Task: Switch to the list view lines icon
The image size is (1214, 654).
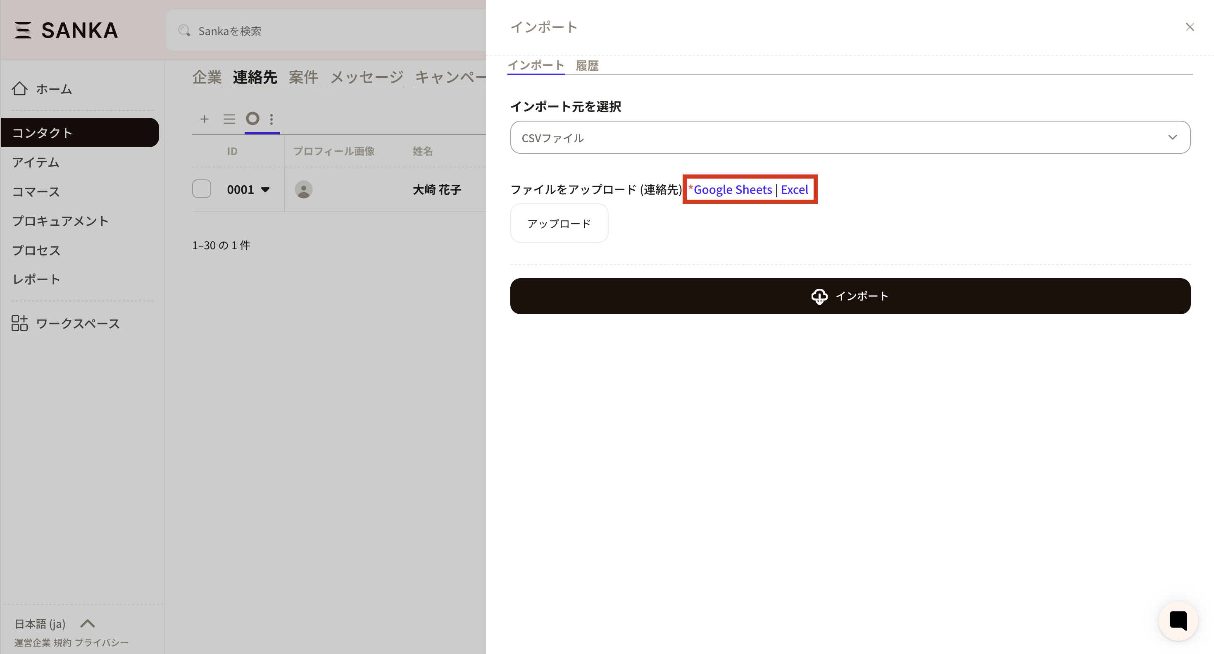Action: pyautogui.click(x=229, y=119)
